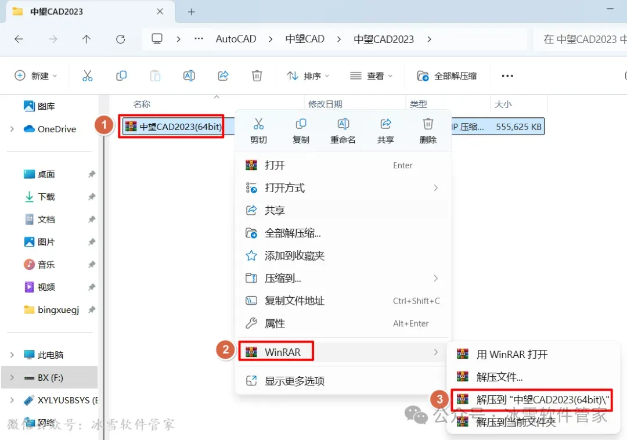Choose 用 WinRAR 打开
The image size is (627, 440).
coord(533,354)
